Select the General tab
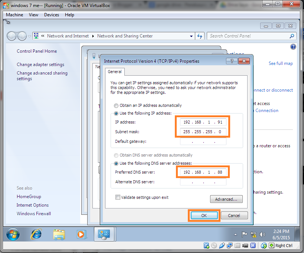 coord(115,72)
